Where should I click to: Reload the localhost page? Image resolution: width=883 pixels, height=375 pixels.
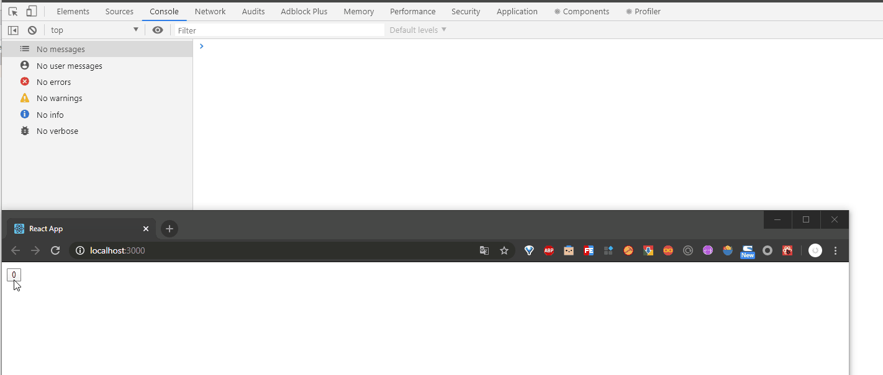[x=55, y=250]
